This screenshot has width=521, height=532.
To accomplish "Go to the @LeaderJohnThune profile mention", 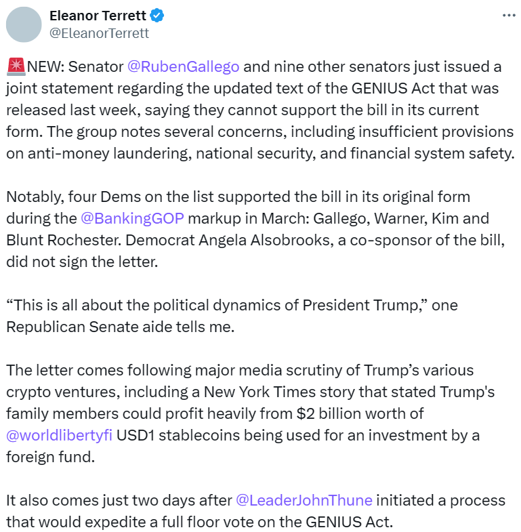I will tap(304, 500).
